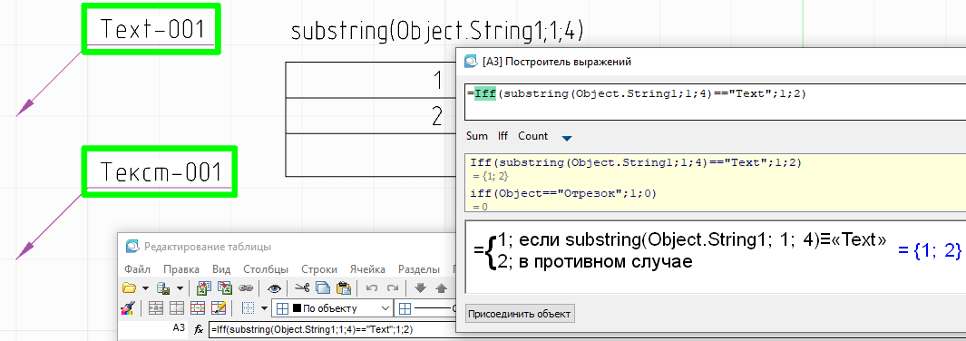Viewport: 966px width, 341px height.
Task: Open the Столбцы menu
Action: pyautogui.click(x=266, y=269)
